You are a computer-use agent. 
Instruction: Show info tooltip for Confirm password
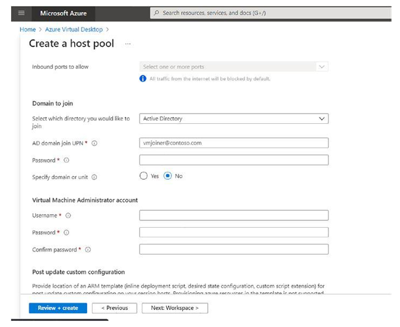pos(88,249)
